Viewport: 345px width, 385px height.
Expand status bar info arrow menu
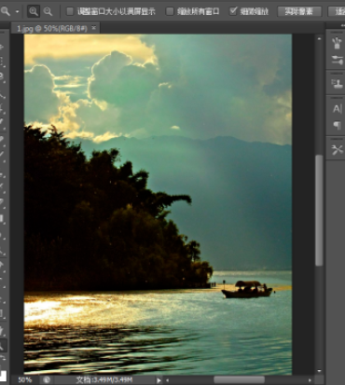[159, 380]
